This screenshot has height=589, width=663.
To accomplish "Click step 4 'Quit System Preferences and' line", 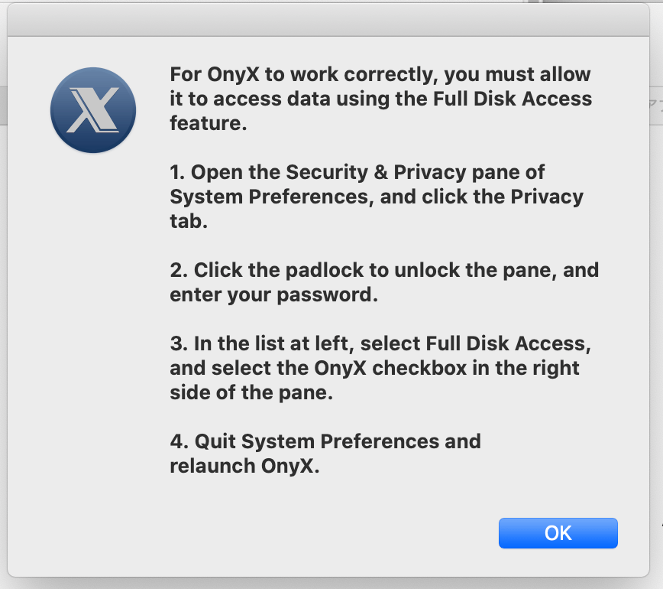I will pos(325,441).
